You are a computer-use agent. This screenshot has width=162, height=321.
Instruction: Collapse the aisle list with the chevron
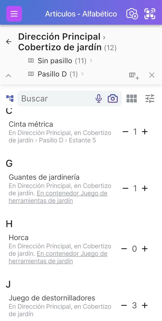coord(9,75)
